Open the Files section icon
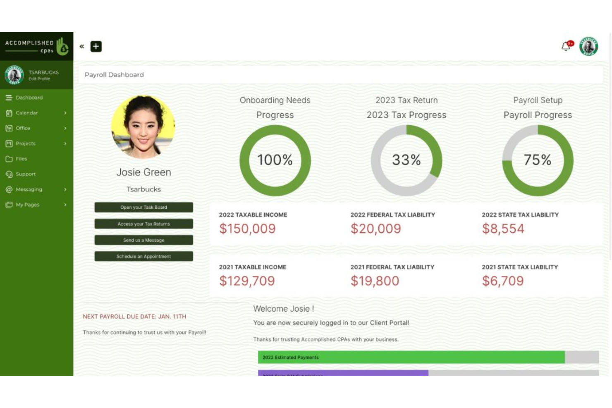This screenshot has height=408, width=612. coord(9,159)
